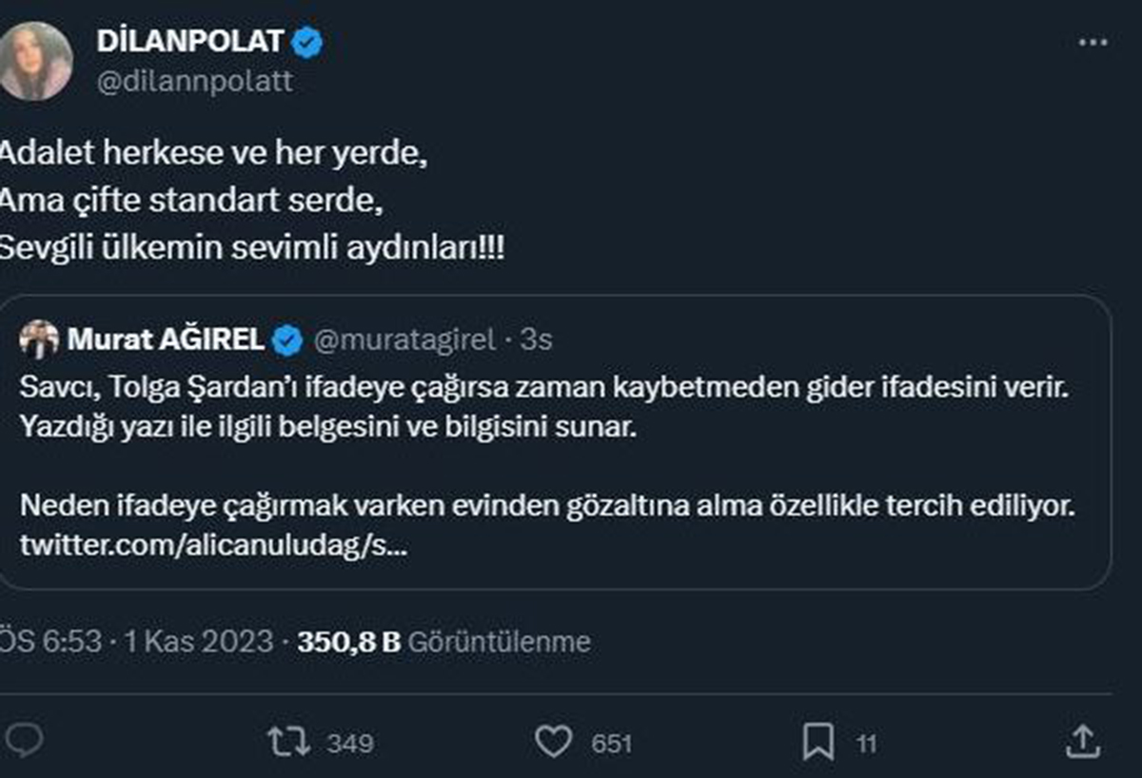Select the DILANPOLAT display name
The height and width of the screenshot is (778, 1142).
coord(188,40)
